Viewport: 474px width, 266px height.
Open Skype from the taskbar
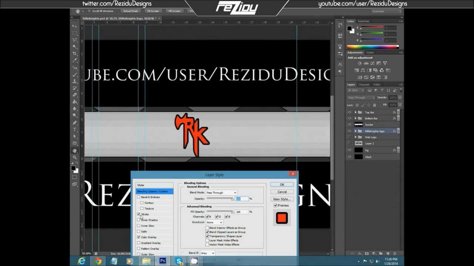[179, 261]
